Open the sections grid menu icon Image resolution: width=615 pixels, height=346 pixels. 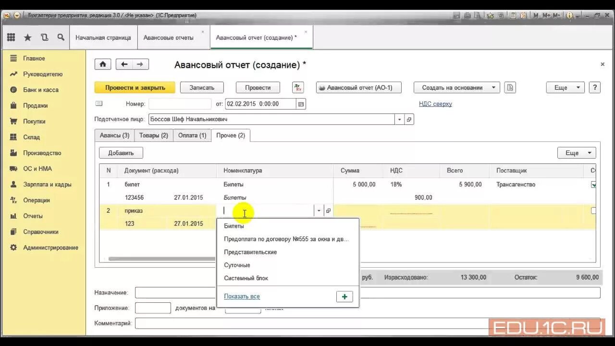point(11,37)
